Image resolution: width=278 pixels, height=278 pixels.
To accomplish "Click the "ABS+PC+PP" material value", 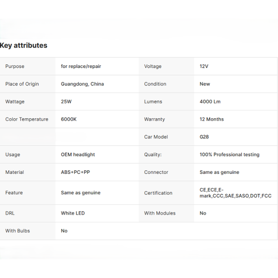I will (x=75, y=172).
